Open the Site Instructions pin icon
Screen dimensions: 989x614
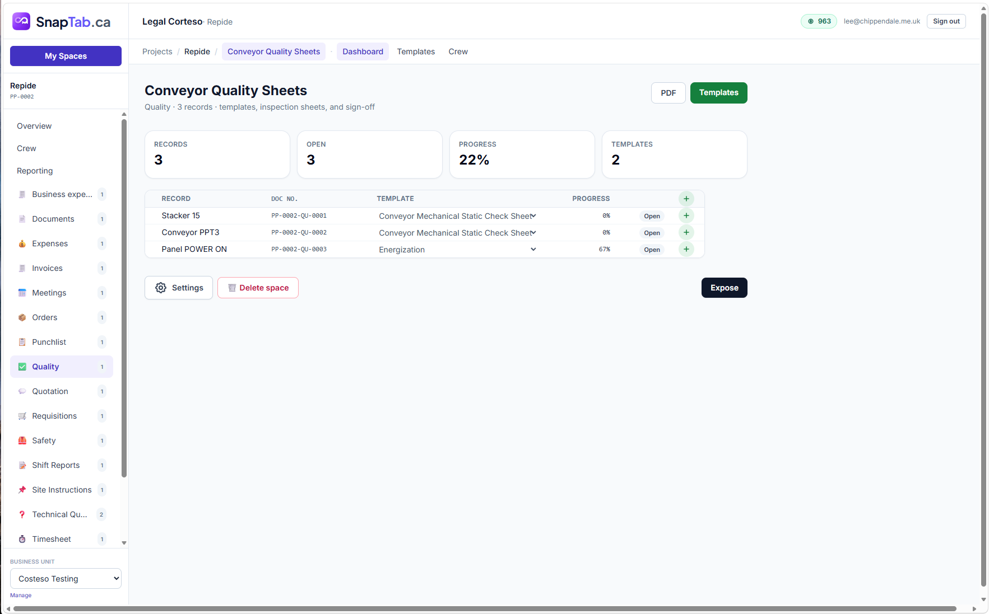point(22,490)
